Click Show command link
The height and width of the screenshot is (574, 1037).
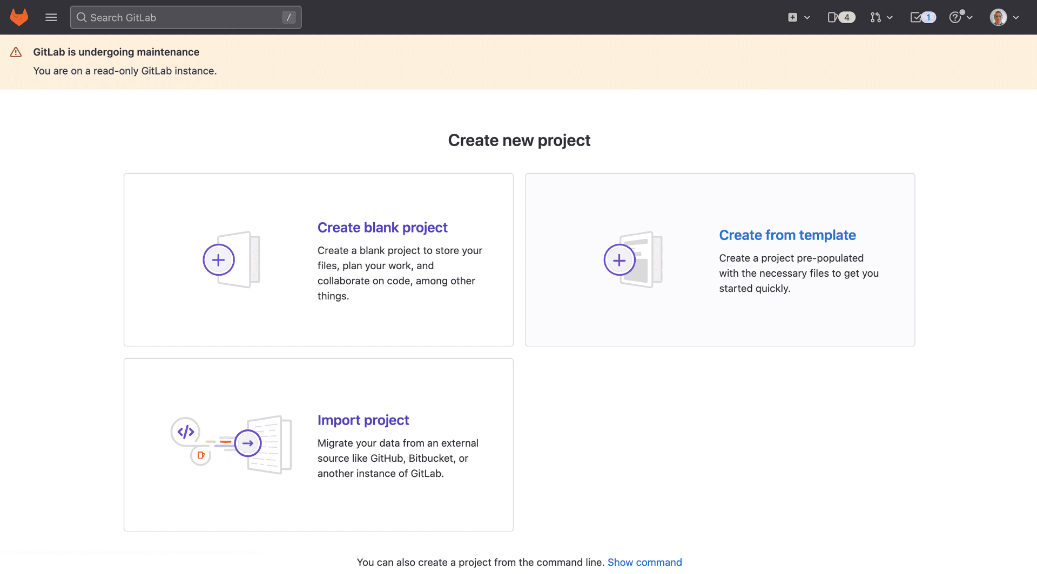tap(645, 562)
